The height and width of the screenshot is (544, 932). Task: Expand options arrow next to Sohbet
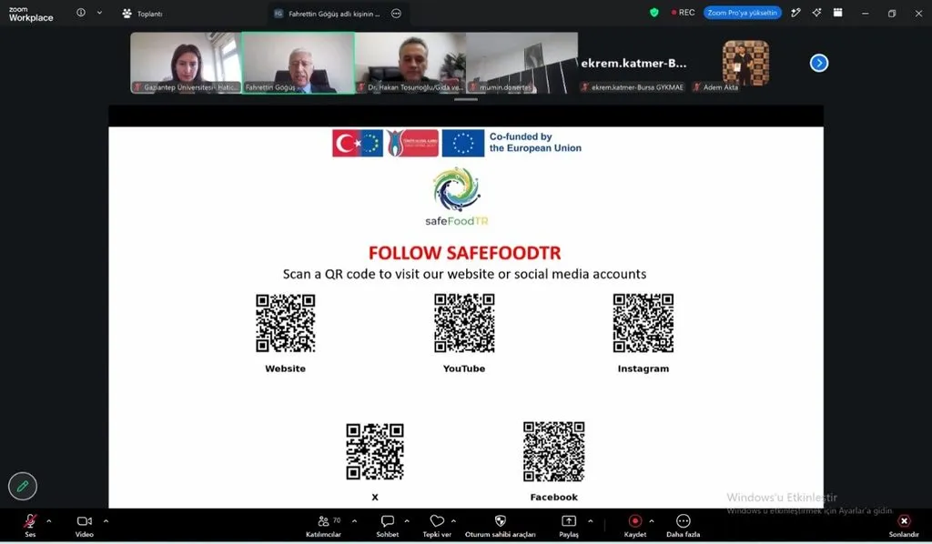(x=407, y=521)
